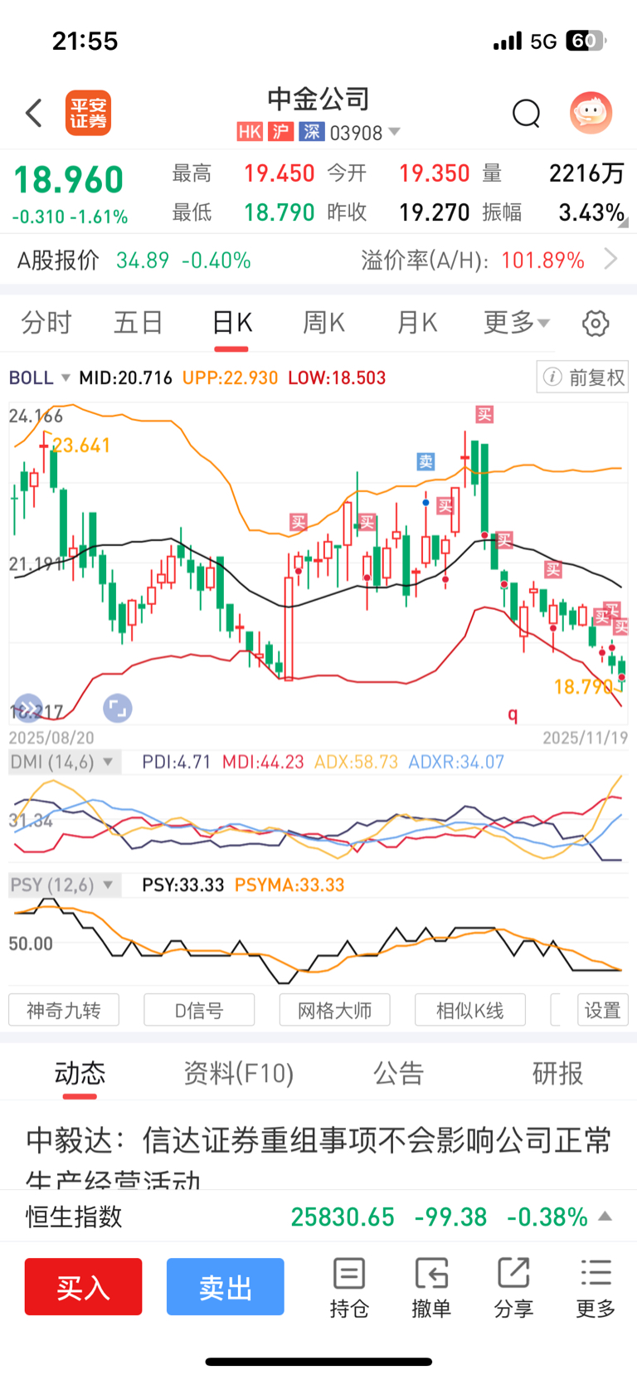Tap the 卖 sell signal marker

click(x=425, y=461)
